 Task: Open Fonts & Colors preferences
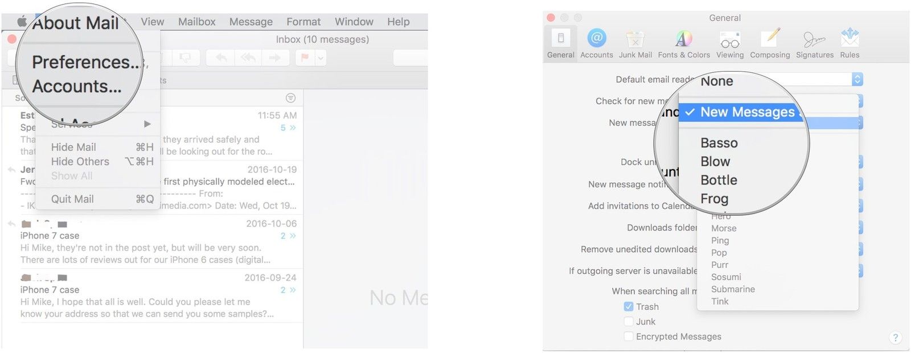(x=683, y=44)
